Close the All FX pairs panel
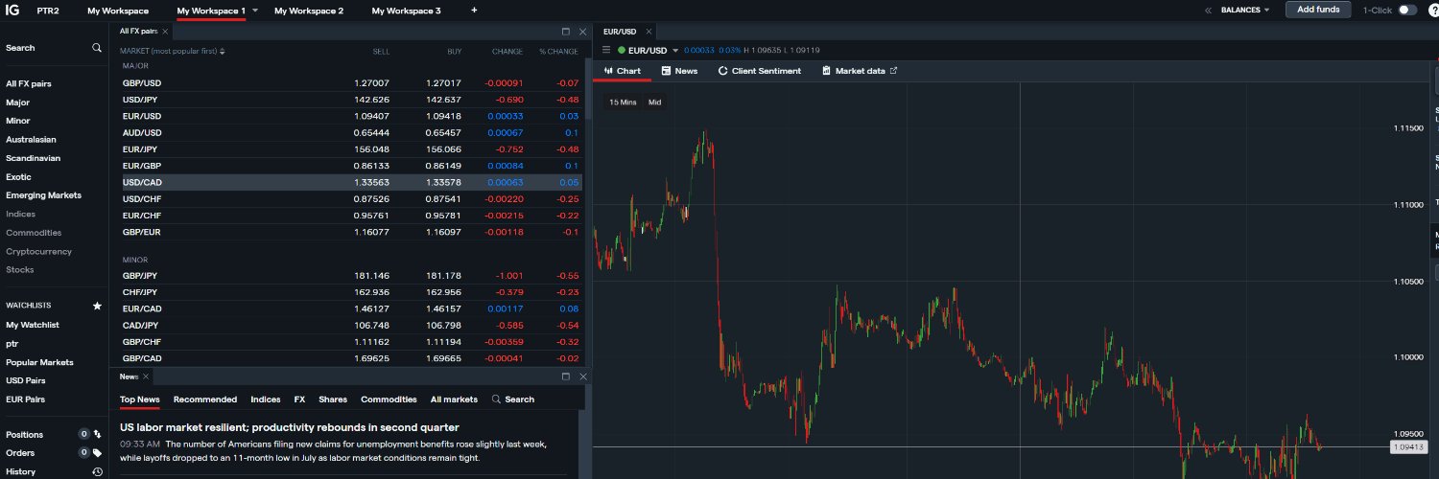 click(x=582, y=32)
